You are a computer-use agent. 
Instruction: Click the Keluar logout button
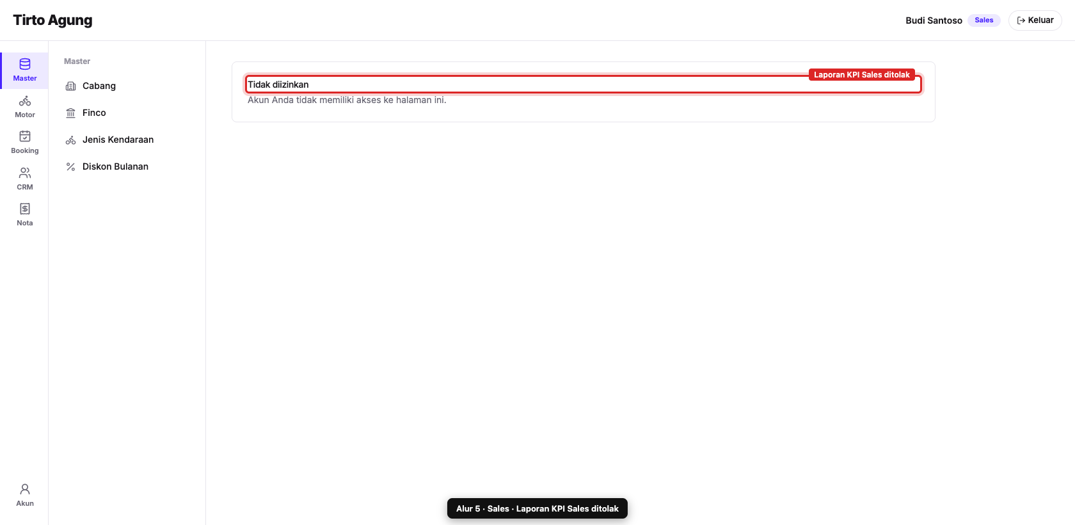tap(1035, 20)
